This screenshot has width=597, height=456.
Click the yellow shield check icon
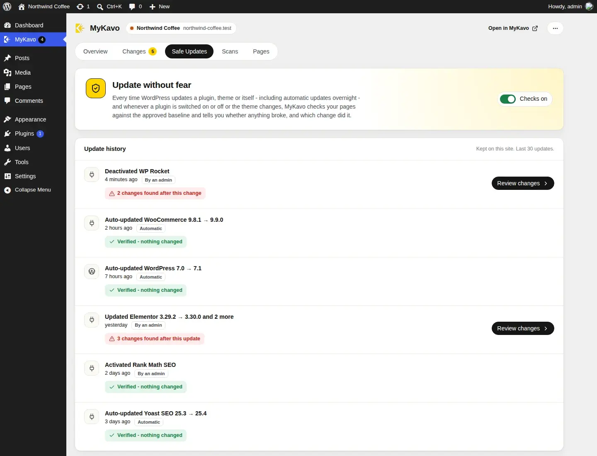tap(96, 88)
